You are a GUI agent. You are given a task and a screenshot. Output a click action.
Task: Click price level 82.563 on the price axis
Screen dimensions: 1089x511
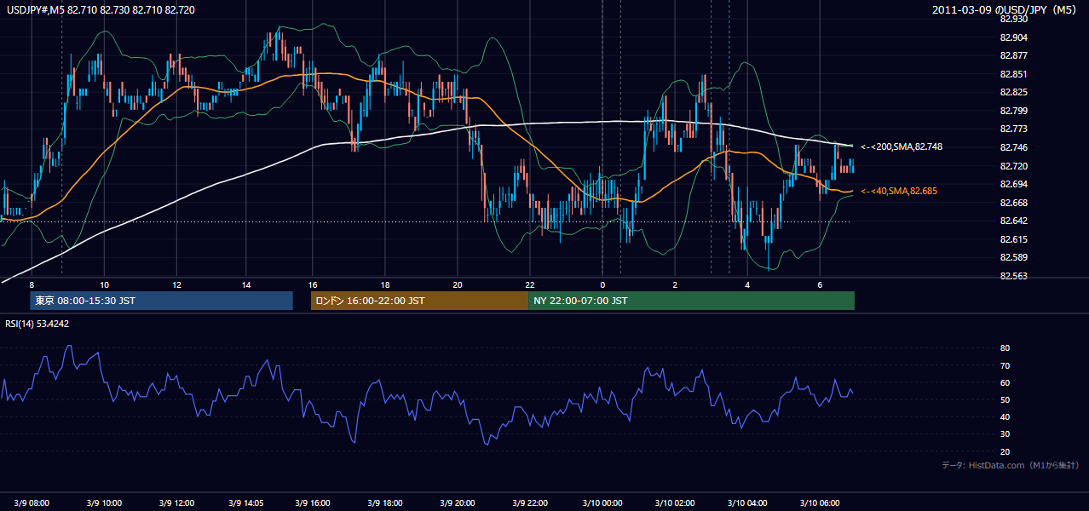click(1014, 276)
